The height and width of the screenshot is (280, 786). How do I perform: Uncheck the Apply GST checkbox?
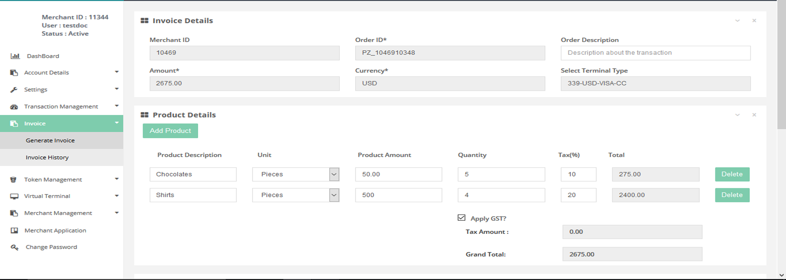coord(462,218)
